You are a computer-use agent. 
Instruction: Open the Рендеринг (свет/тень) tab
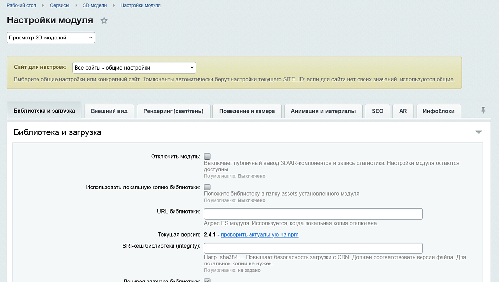click(173, 111)
